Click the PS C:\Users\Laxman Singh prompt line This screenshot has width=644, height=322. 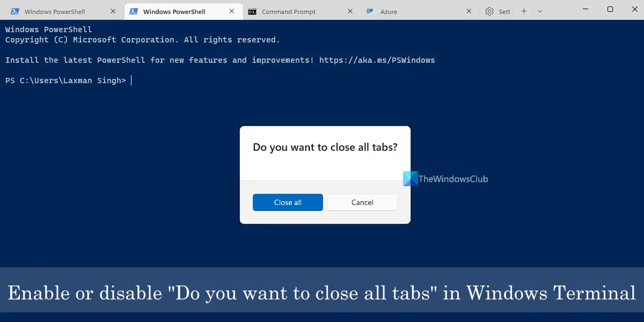coord(65,80)
